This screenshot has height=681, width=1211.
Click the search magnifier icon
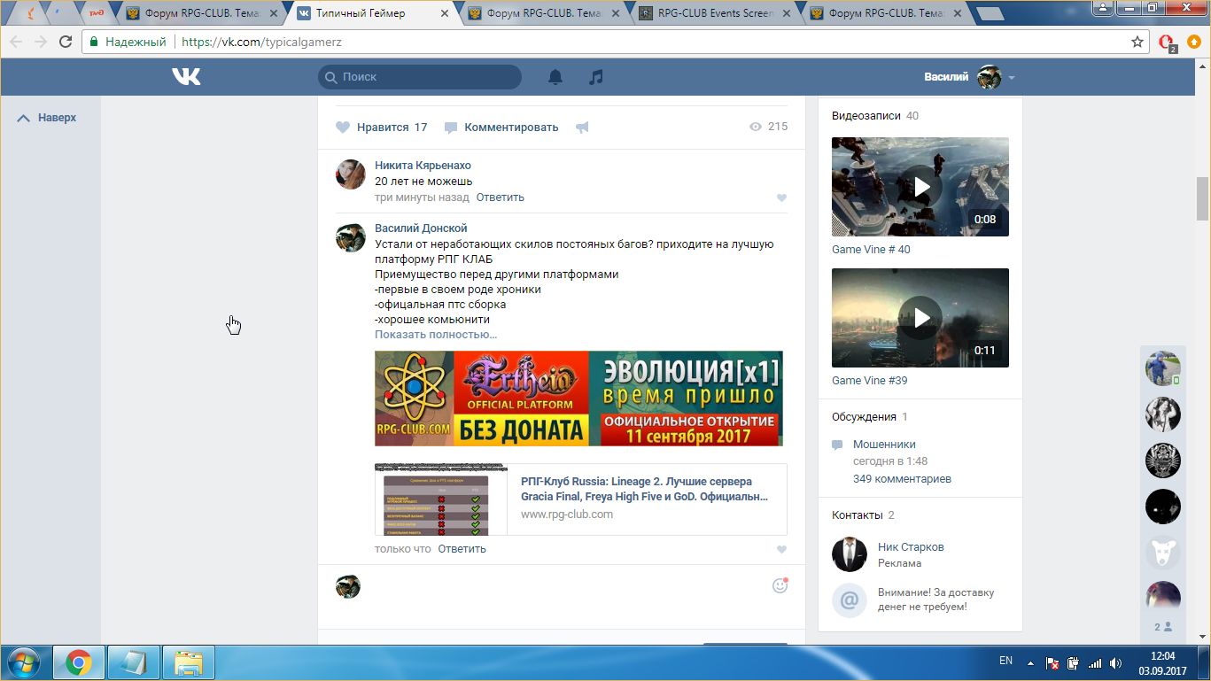331,77
